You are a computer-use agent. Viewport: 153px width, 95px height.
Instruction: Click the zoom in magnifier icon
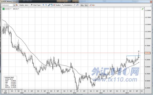click(x=43, y=5)
